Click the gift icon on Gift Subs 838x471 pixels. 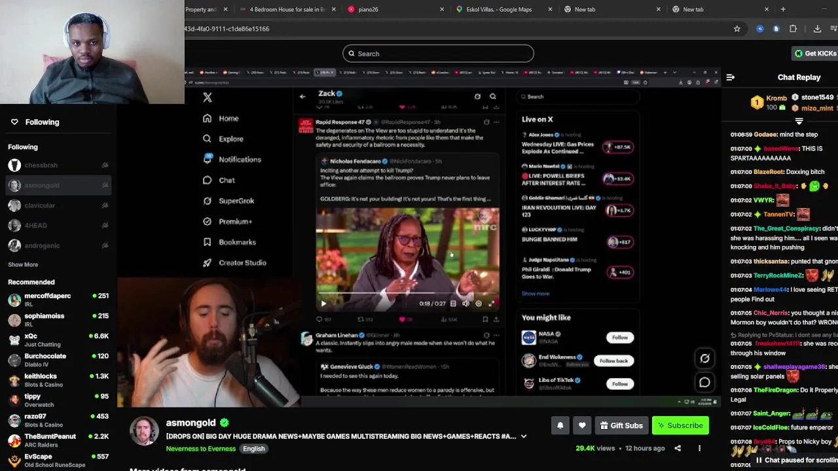pos(604,426)
